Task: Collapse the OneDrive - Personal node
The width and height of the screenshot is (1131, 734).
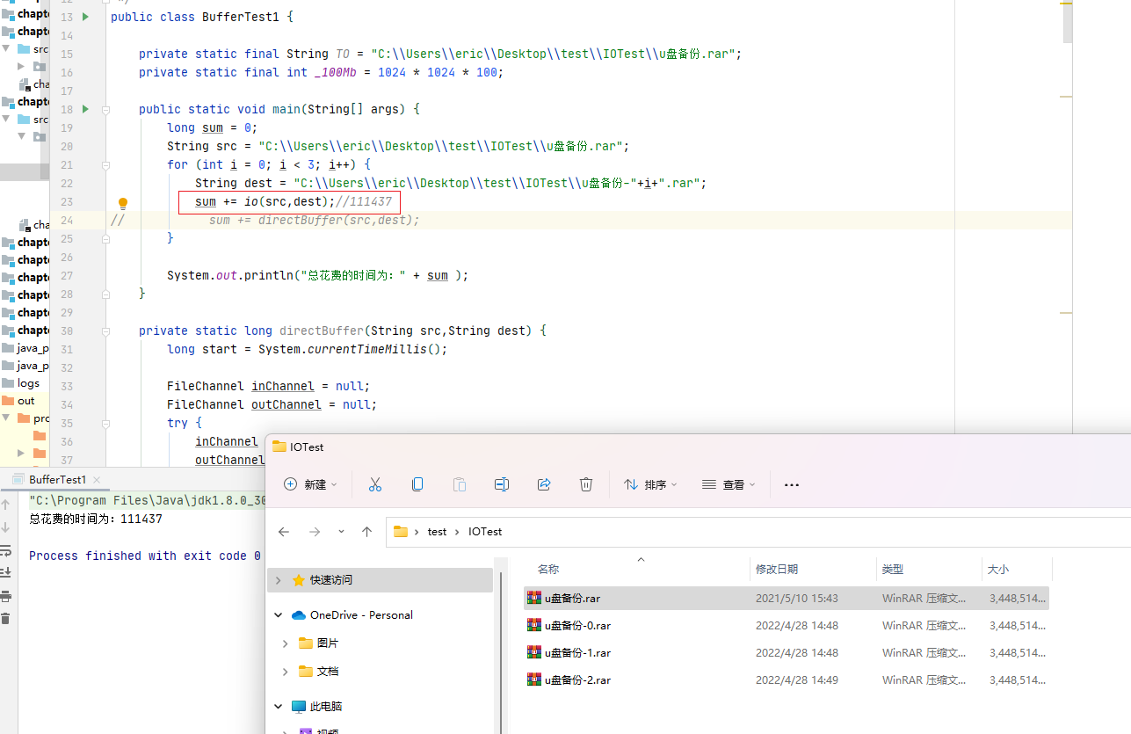Action: click(279, 615)
